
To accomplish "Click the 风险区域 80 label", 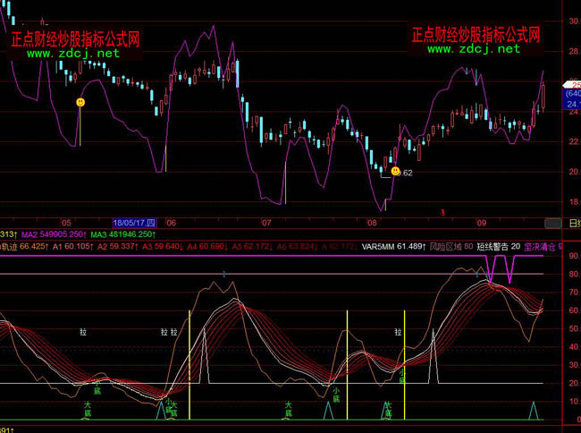I will click(451, 245).
